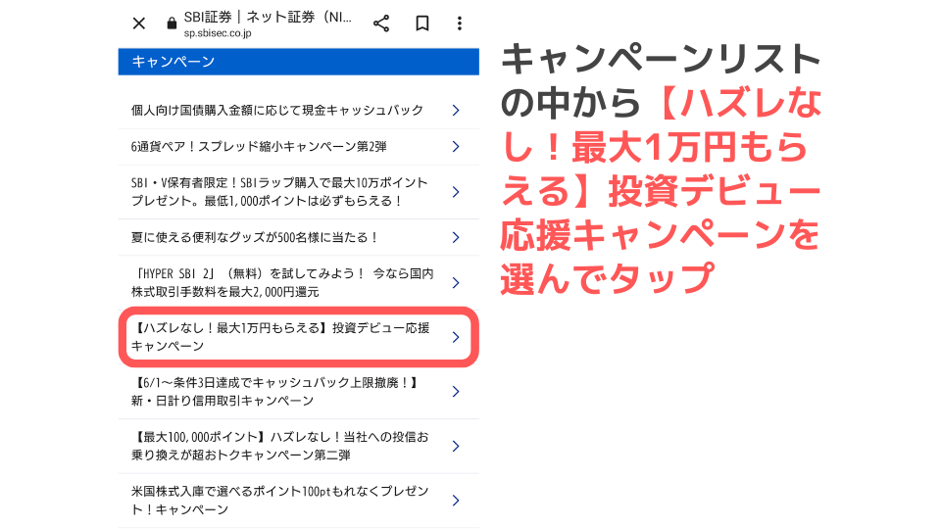Tap the padlock site security icon
The width and height of the screenshot is (941, 529).
point(172,24)
